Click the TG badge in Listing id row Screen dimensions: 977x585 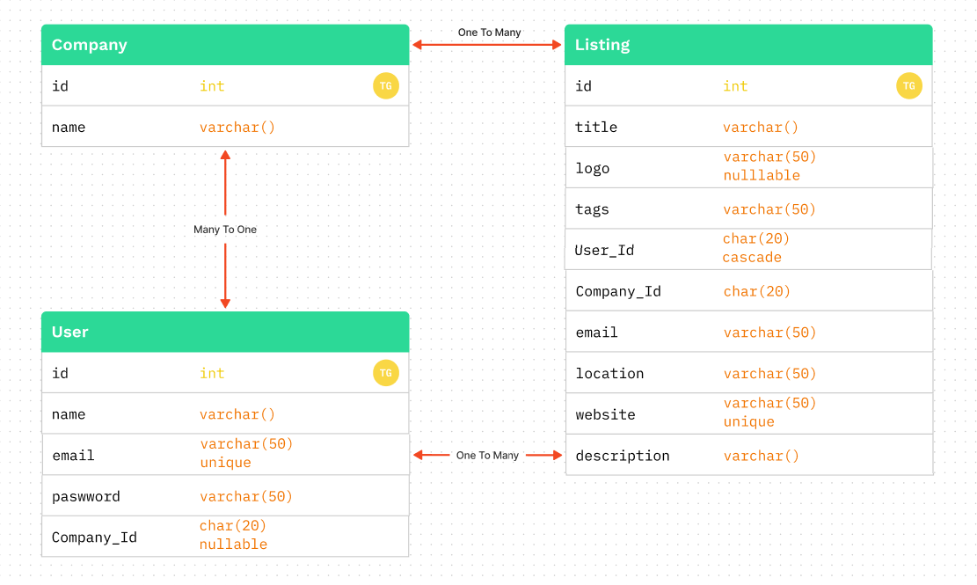pyautogui.click(x=909, y=86)
